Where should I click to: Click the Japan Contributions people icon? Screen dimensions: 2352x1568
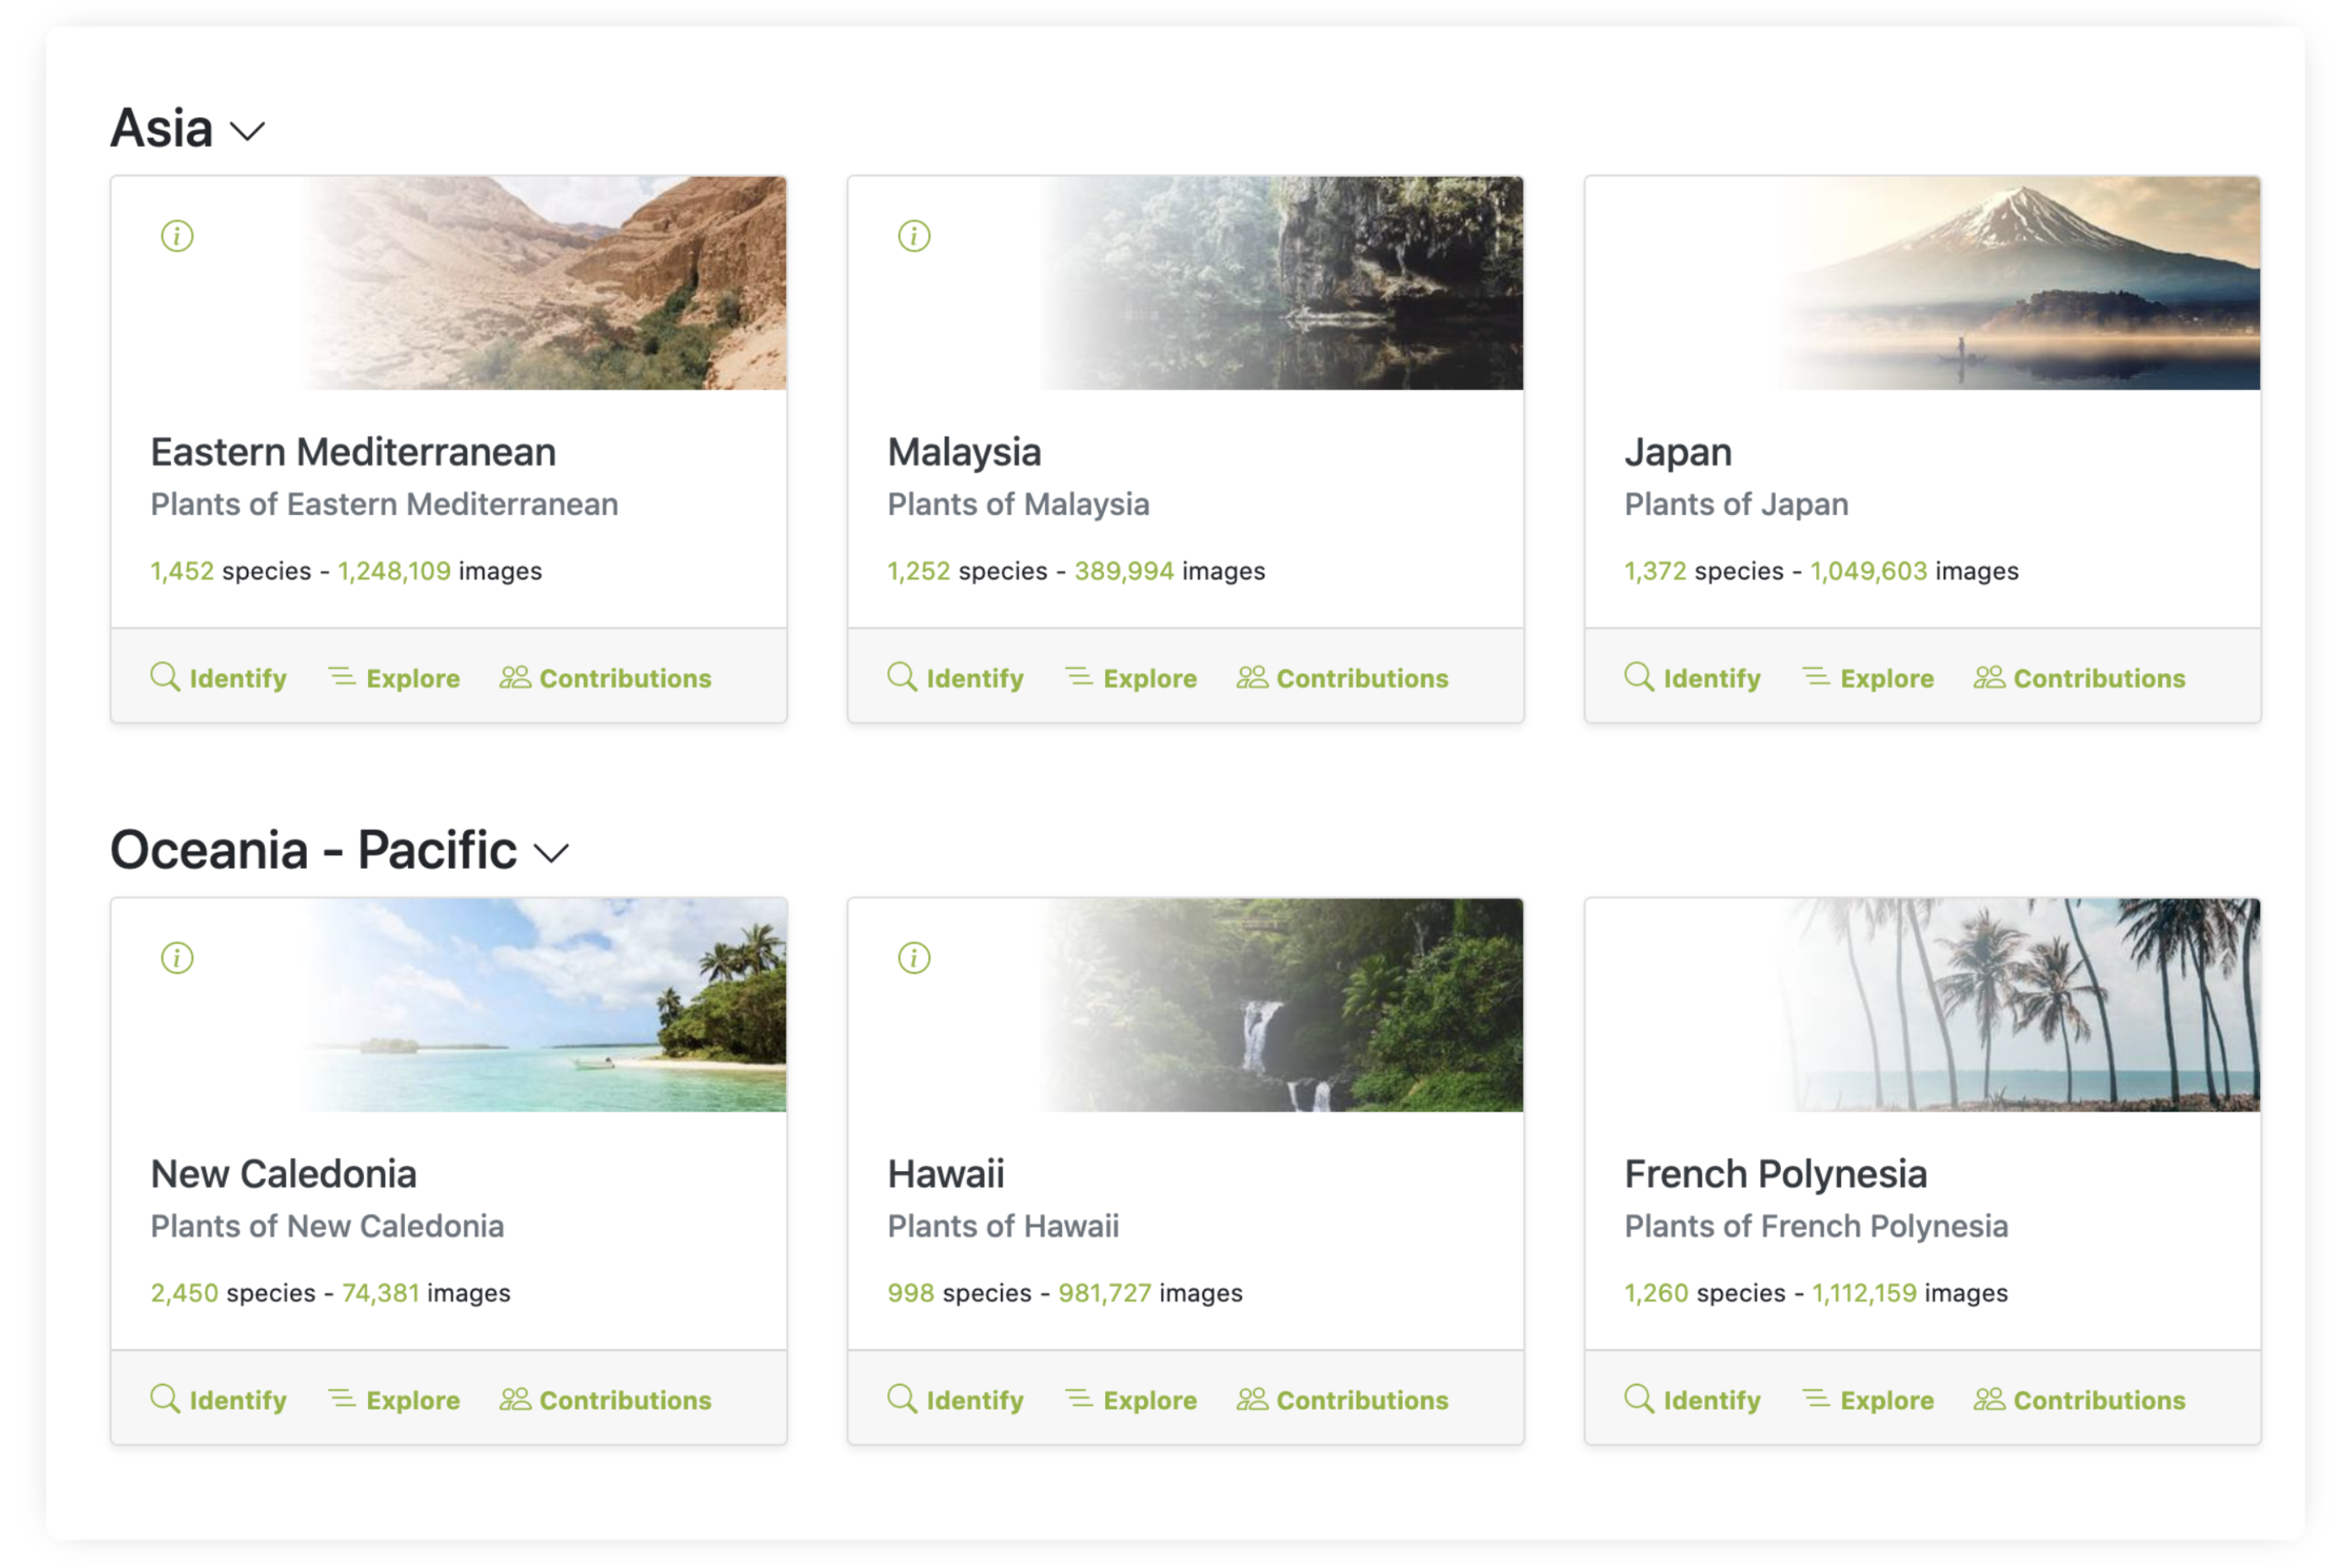[x=1989, y=678]
